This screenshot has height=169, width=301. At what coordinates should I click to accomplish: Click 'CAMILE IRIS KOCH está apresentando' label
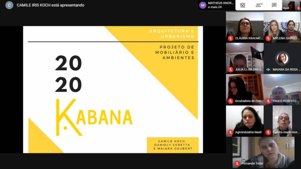click(50, 5)
